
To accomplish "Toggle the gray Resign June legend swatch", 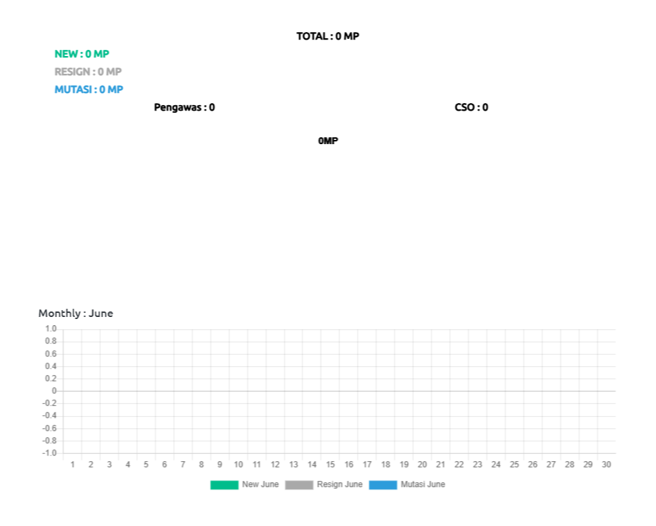I will [x=299, y=484].
